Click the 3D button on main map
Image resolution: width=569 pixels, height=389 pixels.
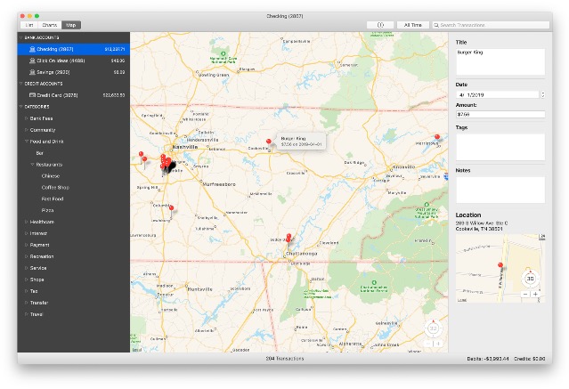tap(433, 328)
